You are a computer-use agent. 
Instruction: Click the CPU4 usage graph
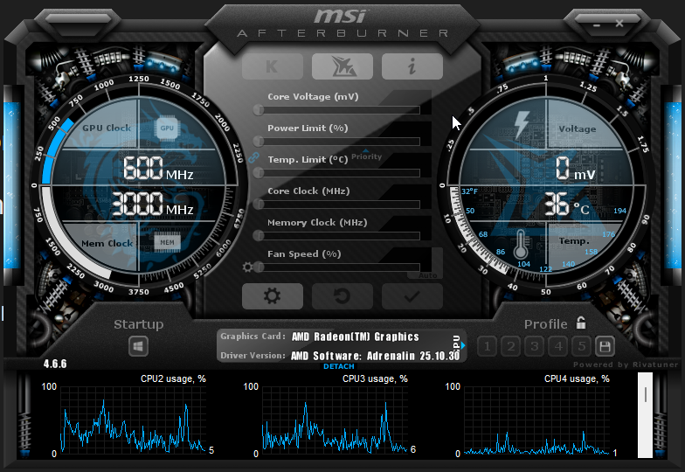tap(536, 419)
